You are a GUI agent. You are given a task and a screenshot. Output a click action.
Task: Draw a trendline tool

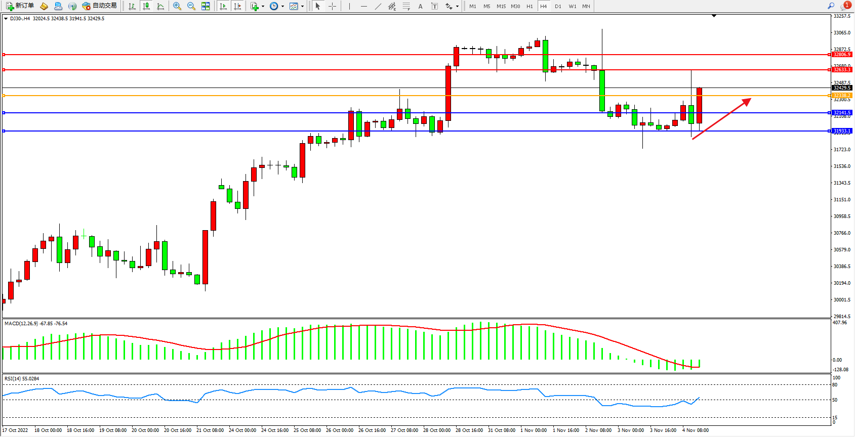[x=378, y=6]
